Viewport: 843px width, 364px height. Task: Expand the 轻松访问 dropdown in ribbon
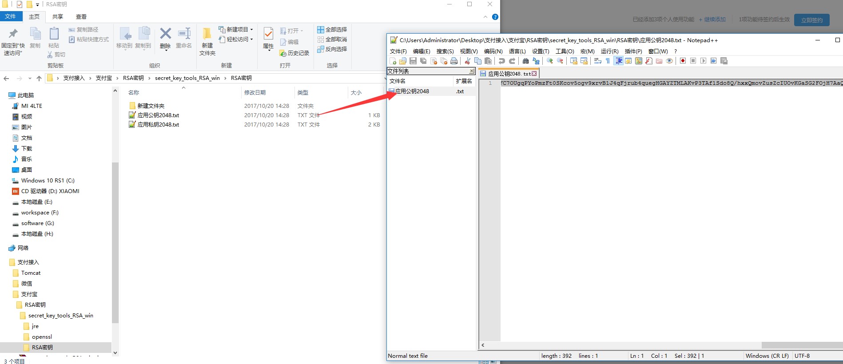pyautogui.click(x=251, y=39)
